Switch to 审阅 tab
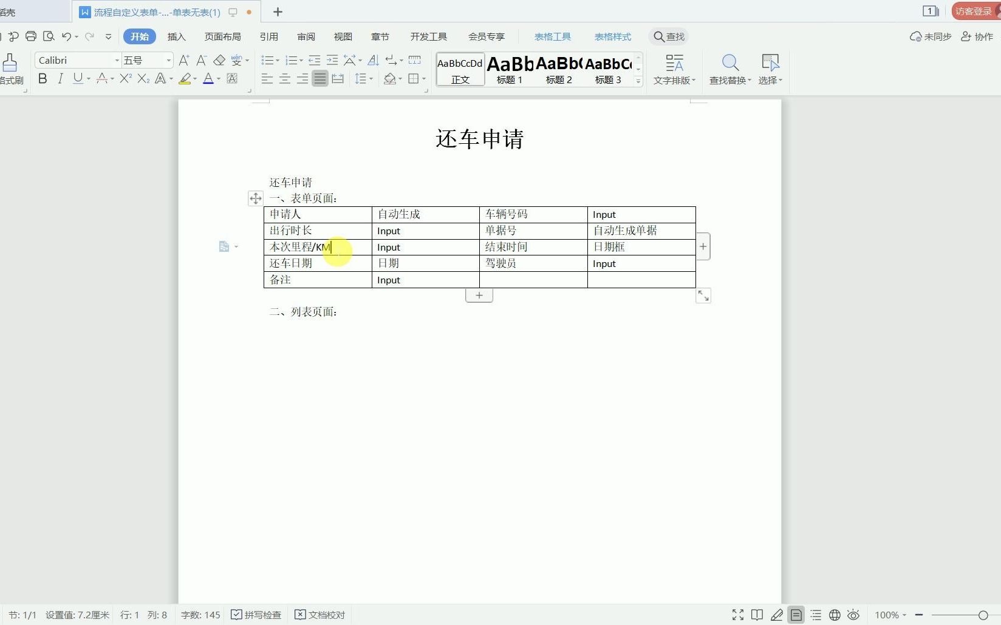 [x=306, y=36]
